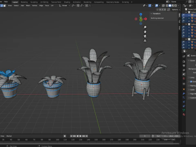This screenshot has width=196, height=147.
Task: Click the red X axis gizmo handle
Action: point(146,19)
